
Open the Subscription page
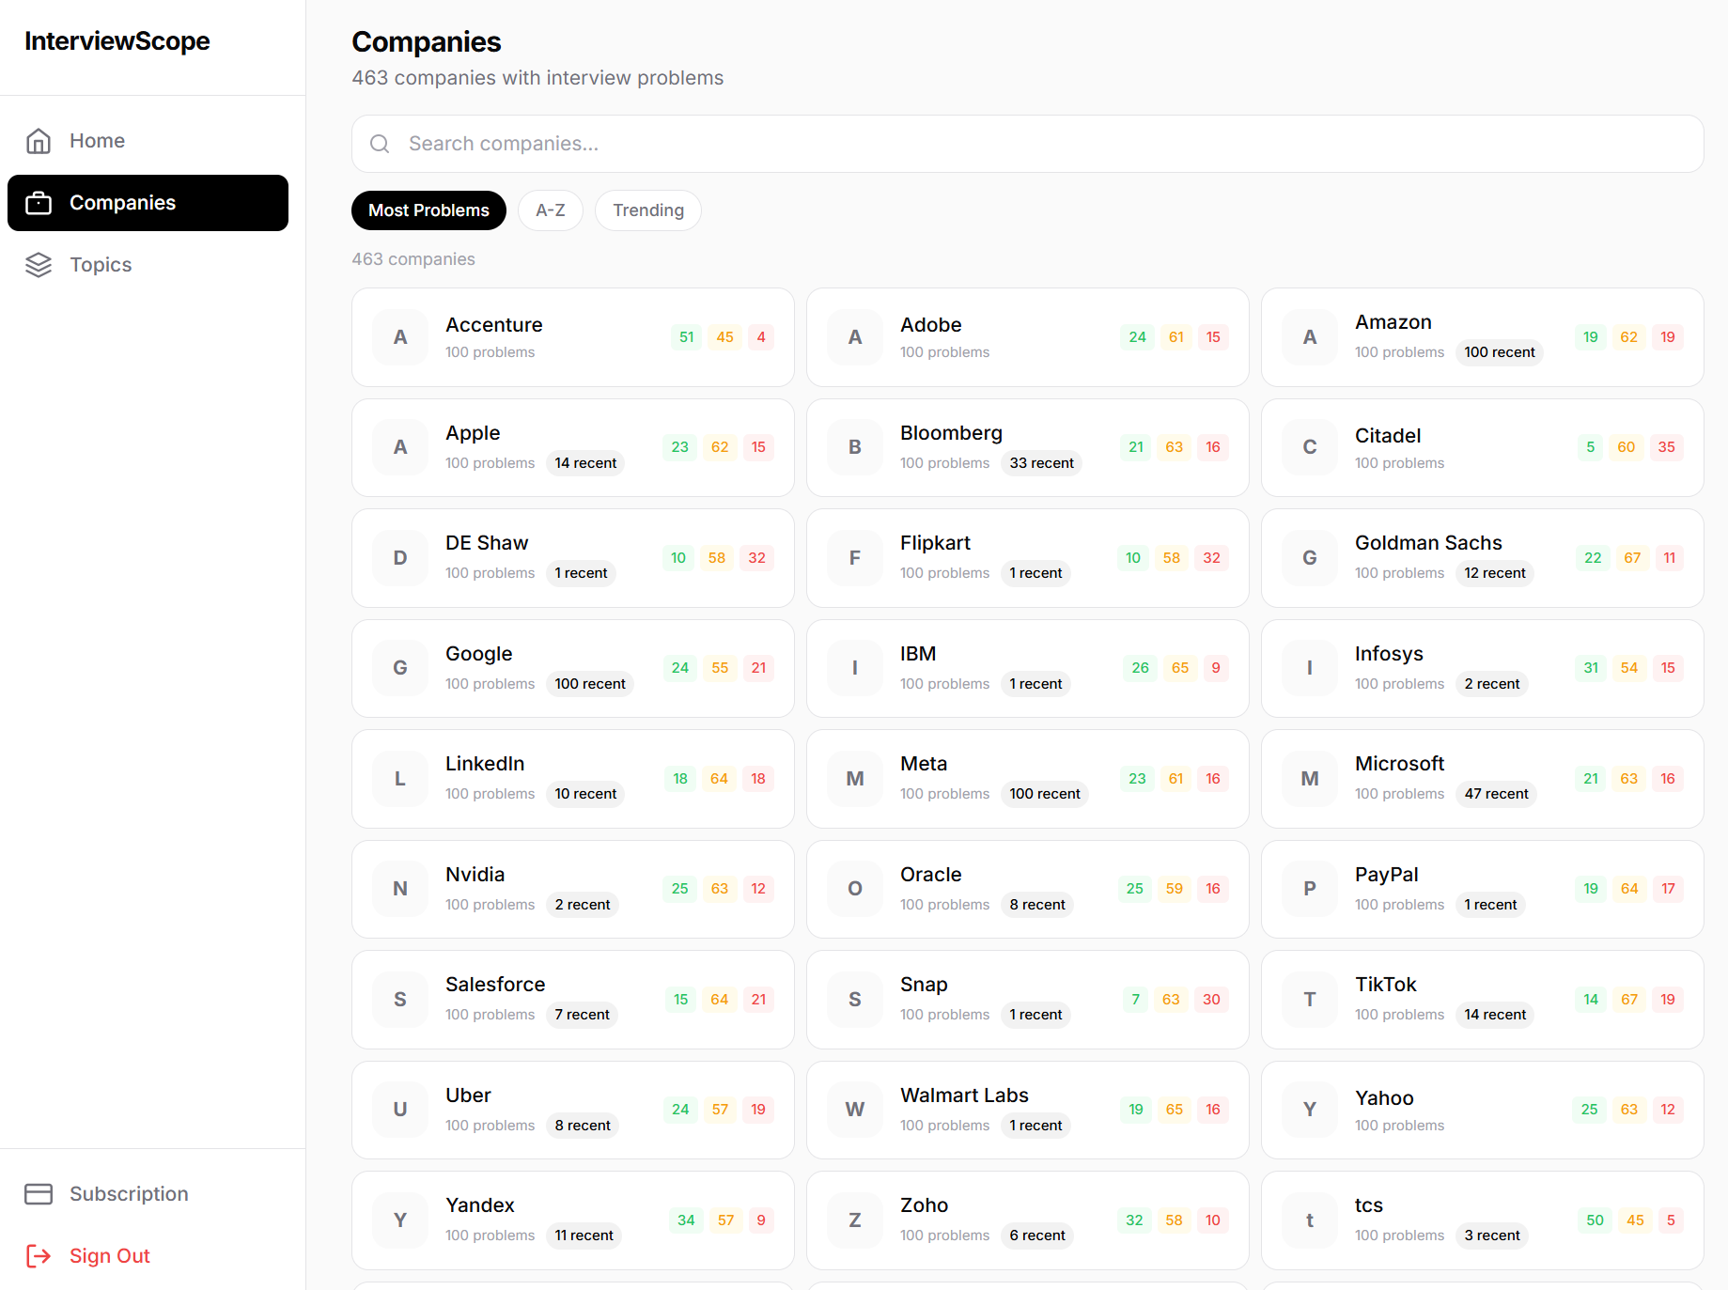point(148,1194)
